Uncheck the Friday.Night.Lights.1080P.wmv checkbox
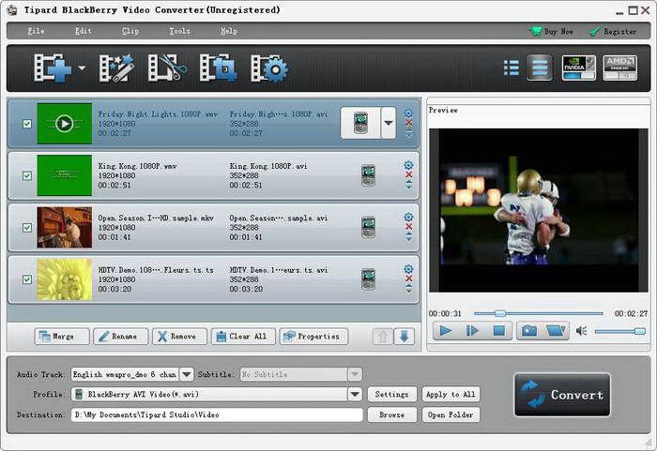Viewport: 657px width, 451px height. pos(26,124)
